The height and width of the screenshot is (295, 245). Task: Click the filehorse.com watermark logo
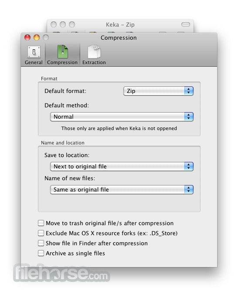[61, 273]
